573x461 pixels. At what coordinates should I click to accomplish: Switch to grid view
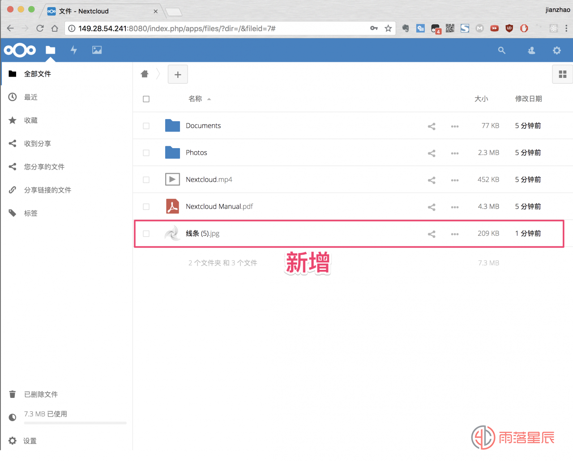563,74
